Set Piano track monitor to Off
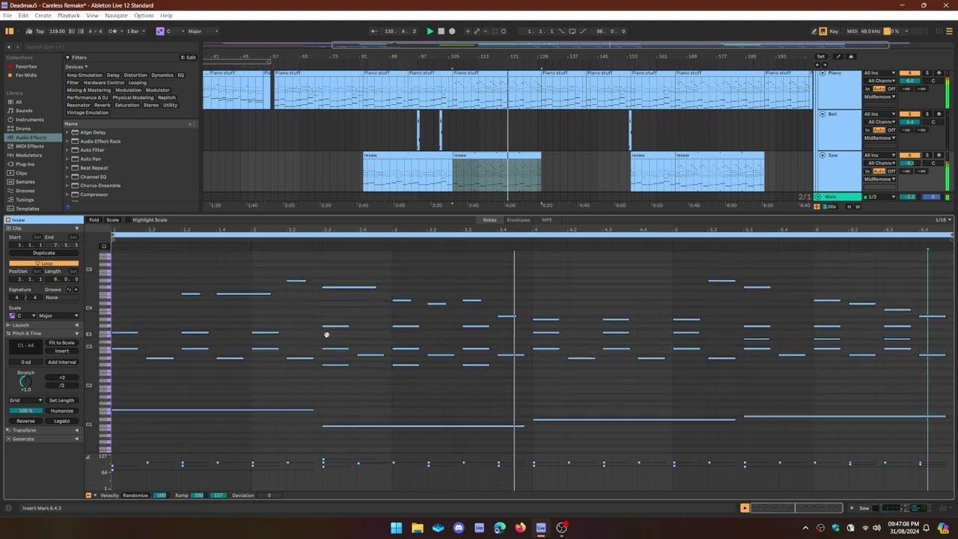Viewport: 958px width, 539px height. tap(891, 89)
